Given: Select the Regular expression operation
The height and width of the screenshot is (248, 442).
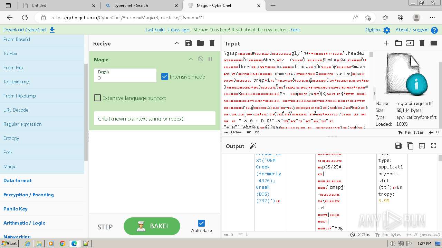Looking at the screenshot, I should tap(42, 124).
